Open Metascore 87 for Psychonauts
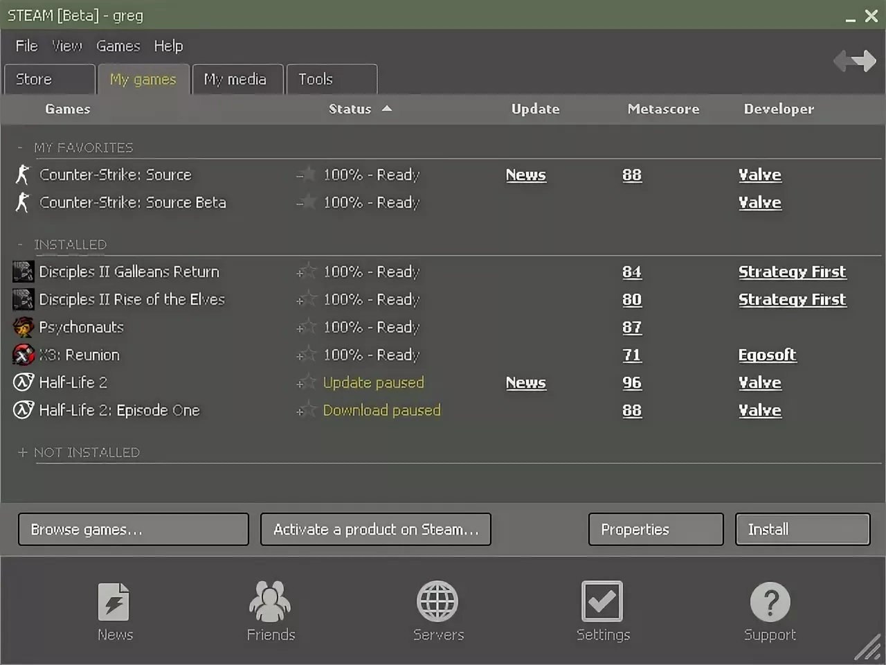Image resolution: width=886 pixels, height=665 pixels. [631, 327]
